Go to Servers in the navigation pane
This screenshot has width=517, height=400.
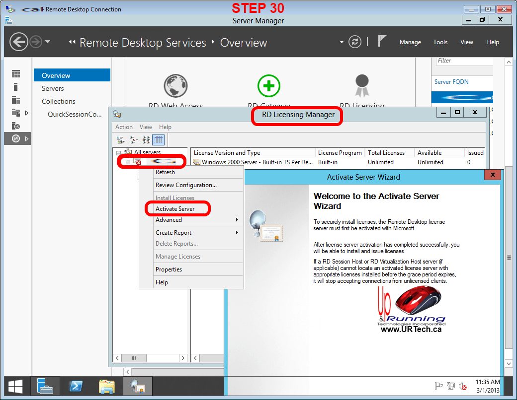click(53, 88)
